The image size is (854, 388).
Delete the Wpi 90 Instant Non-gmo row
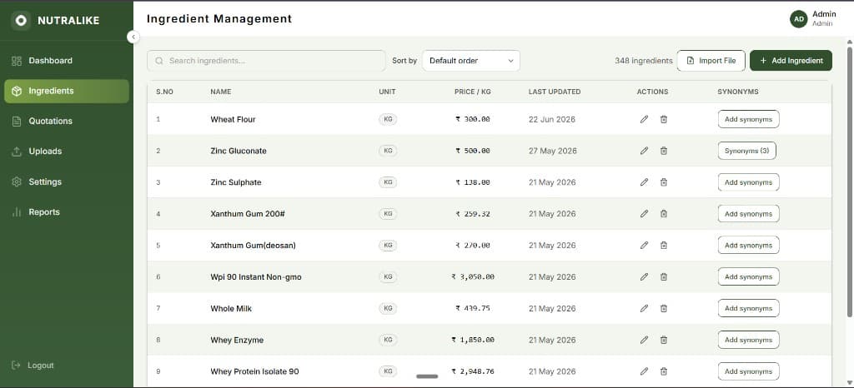pos(663,276)
